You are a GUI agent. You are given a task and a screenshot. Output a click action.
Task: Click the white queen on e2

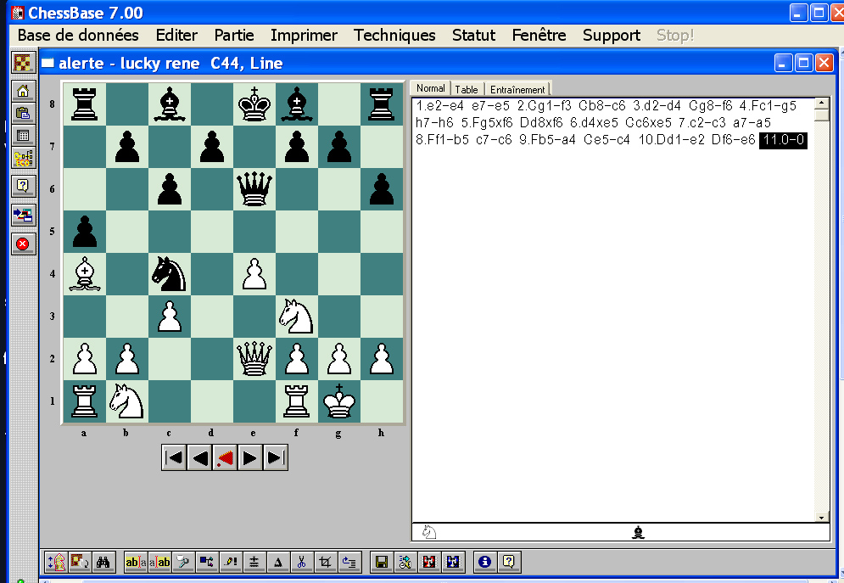[x=254, y=359]
